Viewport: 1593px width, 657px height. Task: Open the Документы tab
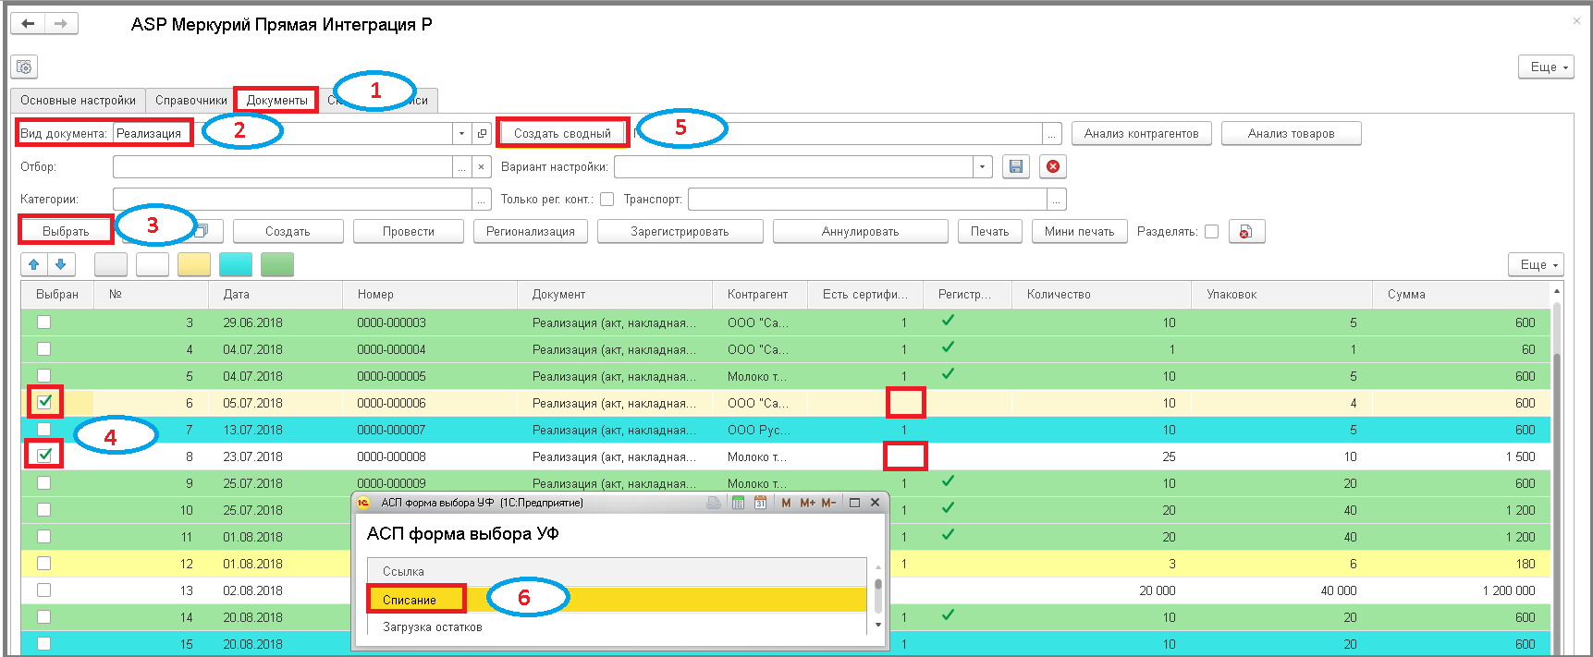pyautogui.click(x=277, y=100)
